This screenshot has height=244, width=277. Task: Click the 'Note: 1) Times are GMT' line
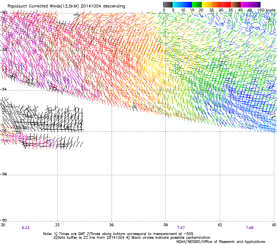[118, 234]
